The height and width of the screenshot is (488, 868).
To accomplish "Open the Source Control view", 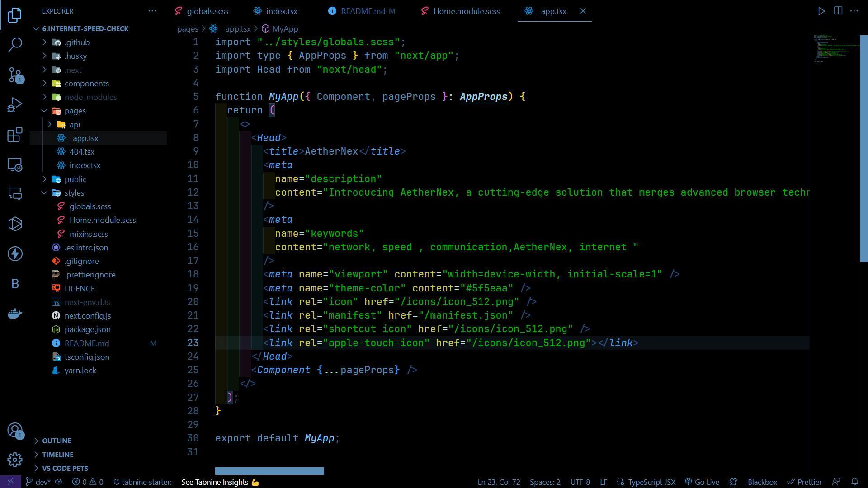I will pyautogui.click(x=15, y=75).
